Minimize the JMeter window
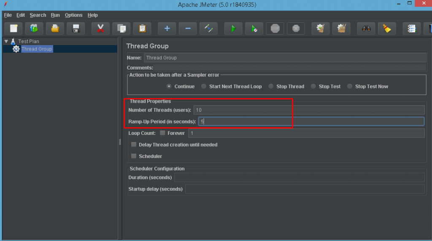The width and height of the screenshot is (432, 241). coord(399,3)
